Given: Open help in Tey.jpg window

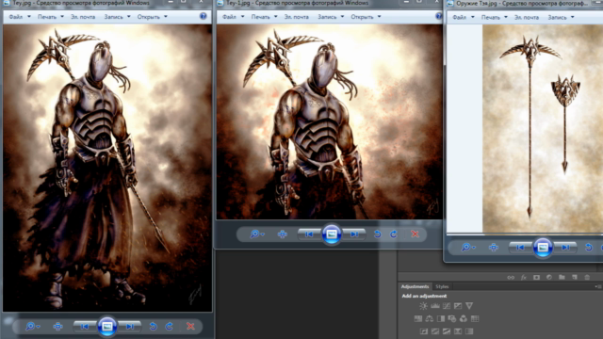Looking at the screenshot, I should pos(204,16).
